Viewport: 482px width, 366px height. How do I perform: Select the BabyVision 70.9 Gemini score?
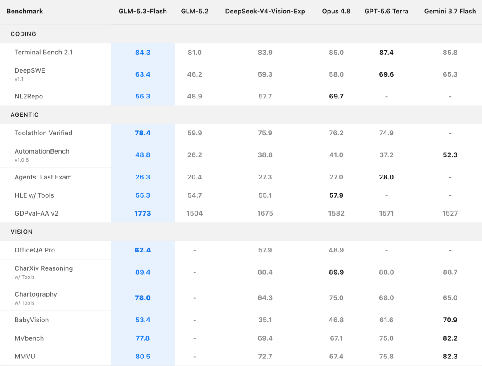pyautogui.click(x=450, y=320)
